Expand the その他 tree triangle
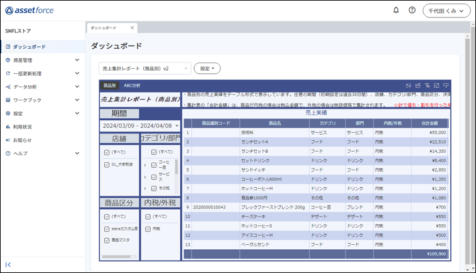The height and width of the screenshot is (273, 476). tap(145, 188)
